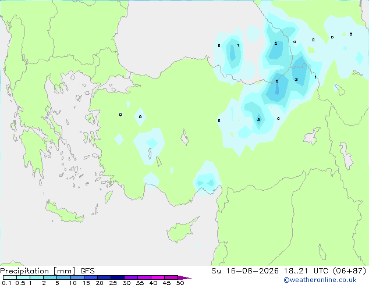369x285 pixels.
Task: Click the 10 legend scale value
Action: (x=73, y=283)
